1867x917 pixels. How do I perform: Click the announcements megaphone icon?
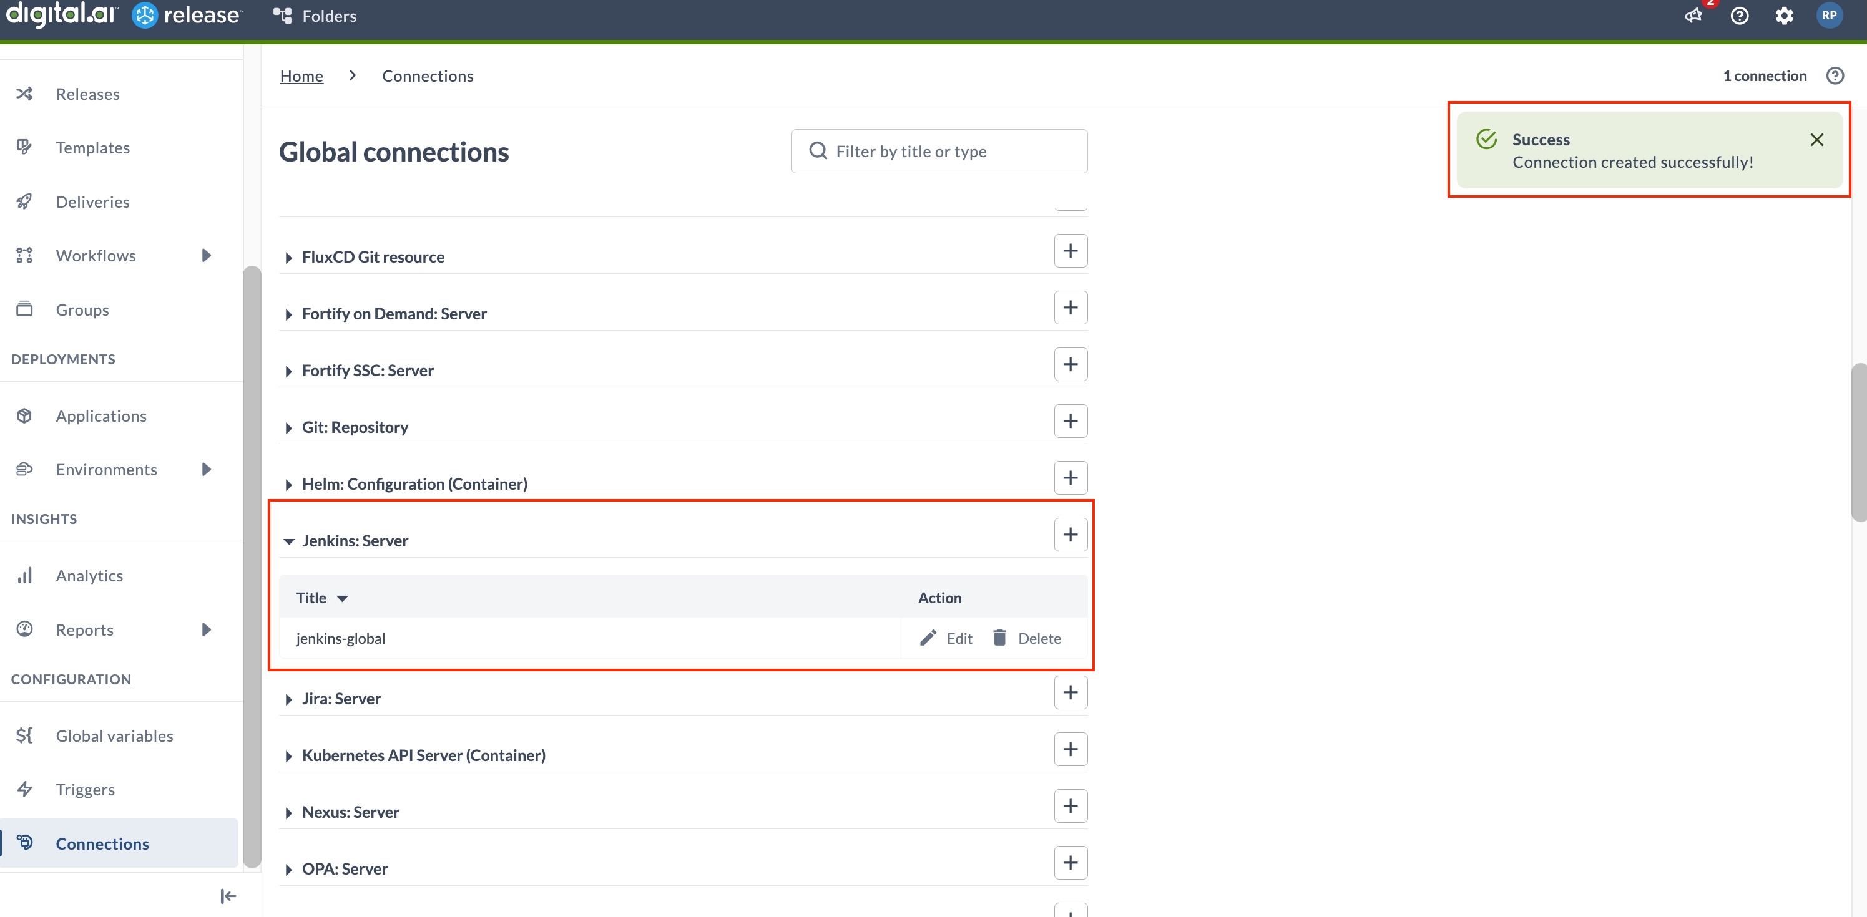coord(1693,16)
